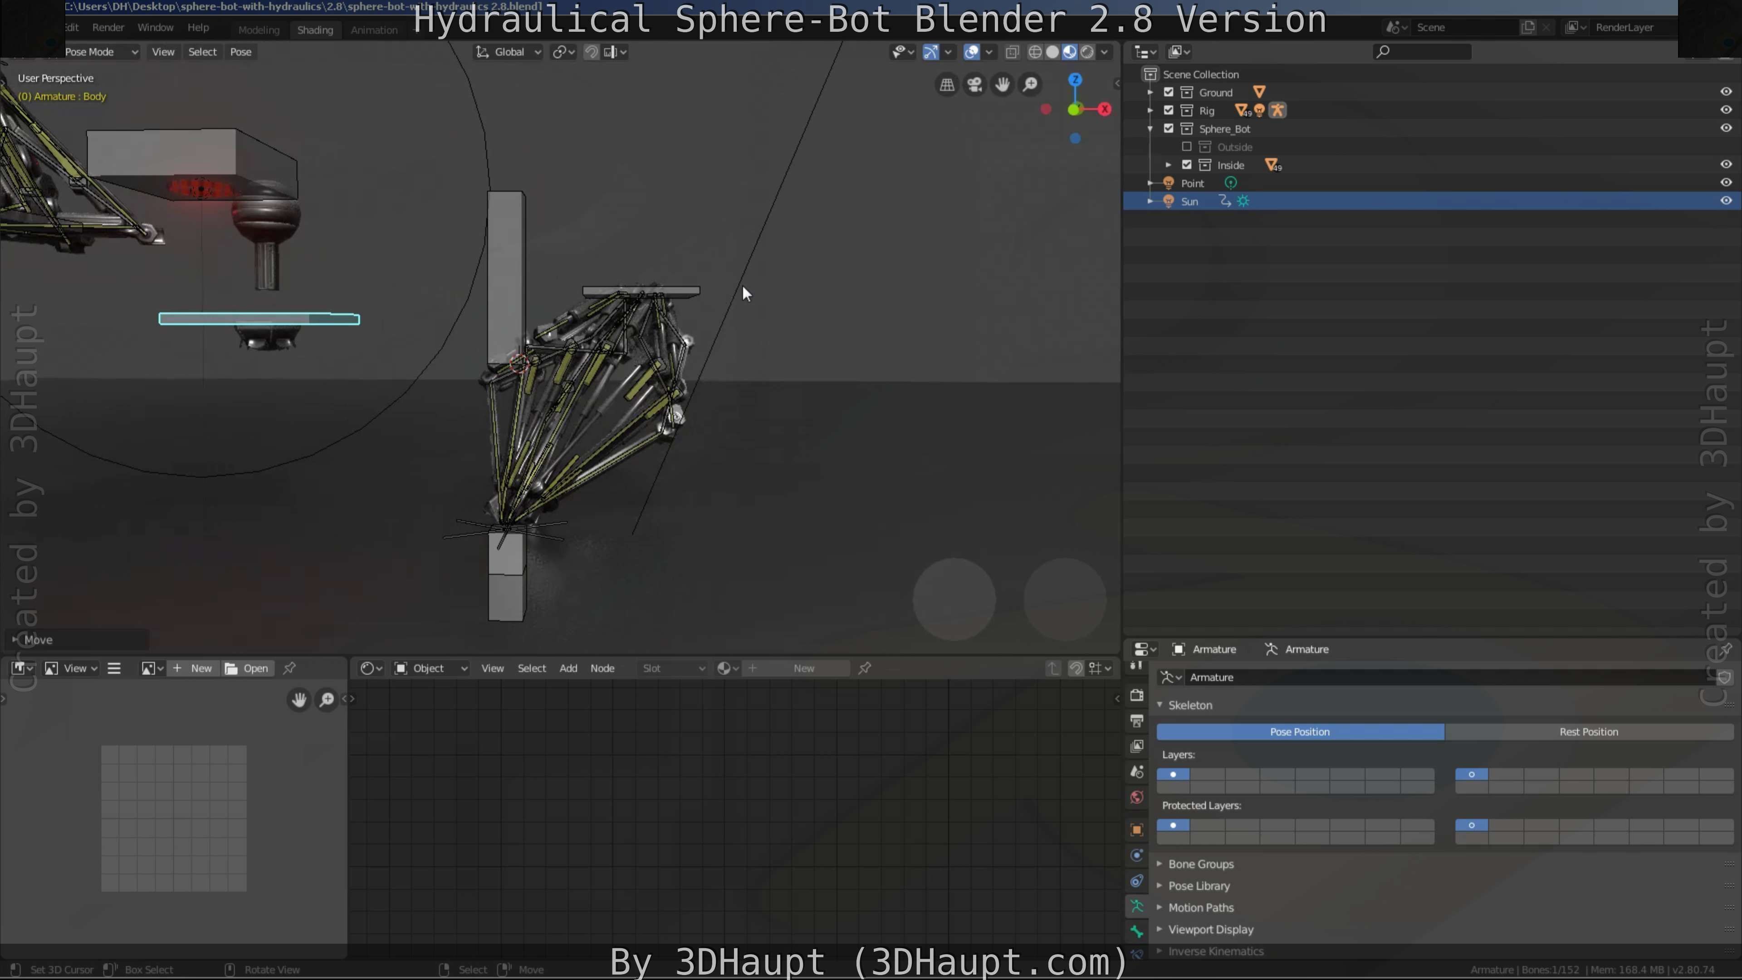The height and width of the screenshot is (980, 1742).
Task: Expand the Viewport Display panel
Action: coord(1160,929)
